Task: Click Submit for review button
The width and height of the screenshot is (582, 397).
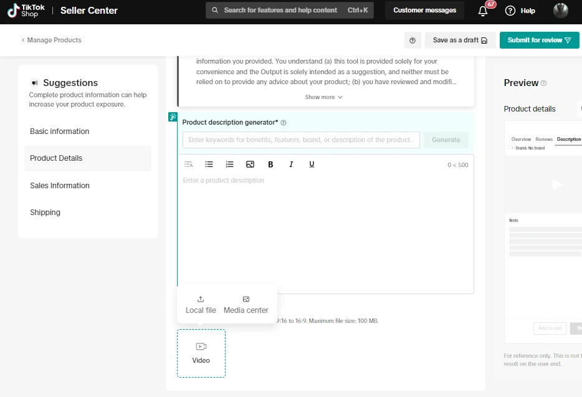Action: pyautogui.click(x=539, y=41)
